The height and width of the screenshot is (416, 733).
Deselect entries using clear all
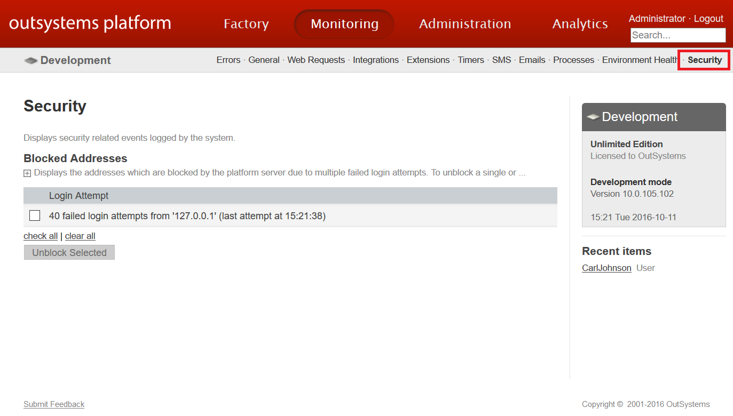tap(80, 236)
